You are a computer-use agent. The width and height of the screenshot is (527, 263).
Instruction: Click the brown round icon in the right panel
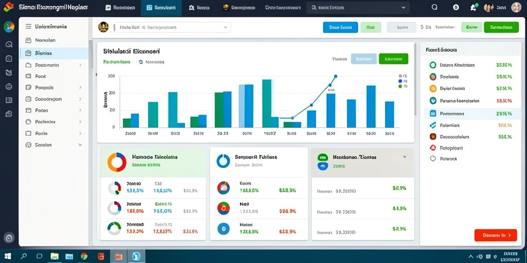[433, 137]
